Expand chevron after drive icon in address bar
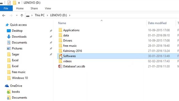This screenshot has height=101, width=179. coord(32,15)
